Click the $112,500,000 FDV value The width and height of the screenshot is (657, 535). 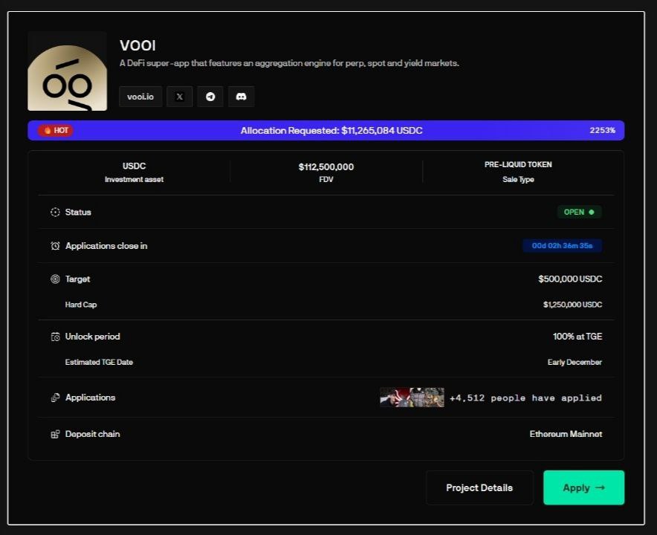326,166
